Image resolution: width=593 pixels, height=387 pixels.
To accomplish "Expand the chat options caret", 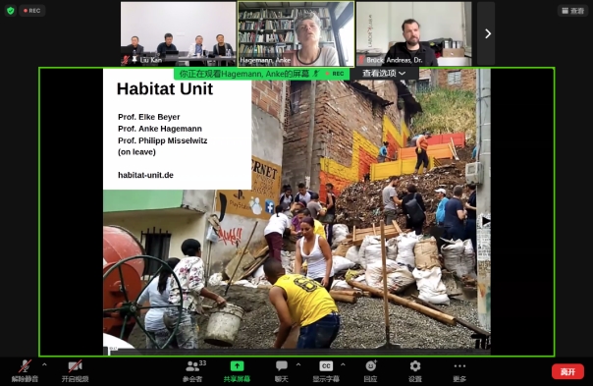I will point(298,364).
